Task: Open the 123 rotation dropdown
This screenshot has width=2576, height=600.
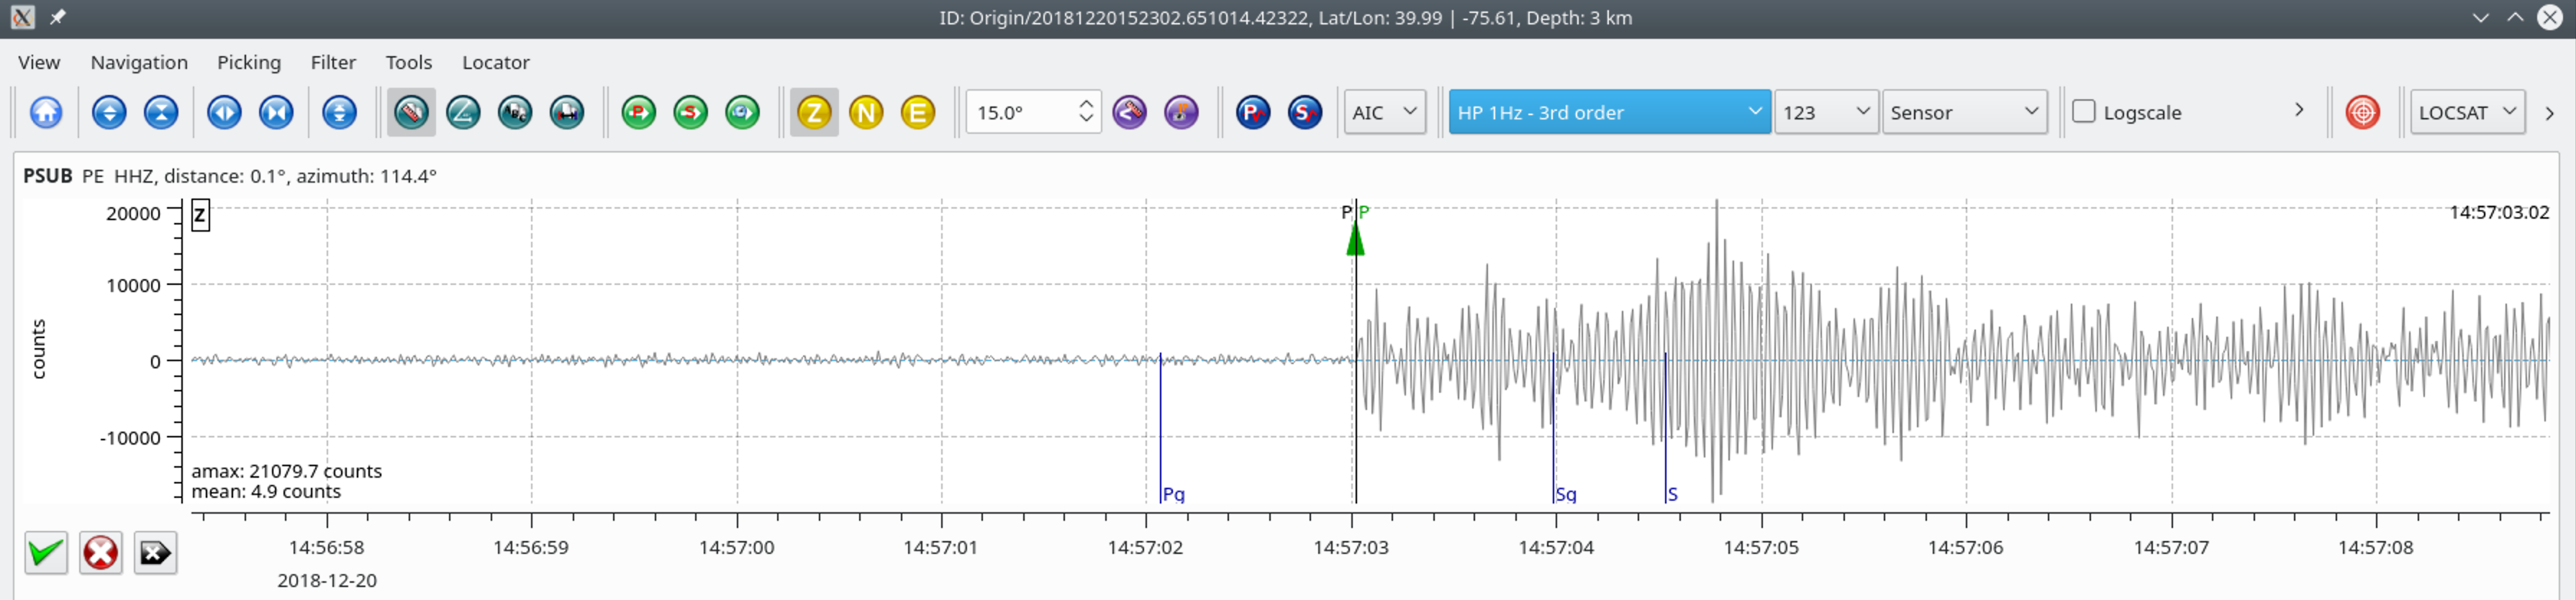Action: (1826, 112)
